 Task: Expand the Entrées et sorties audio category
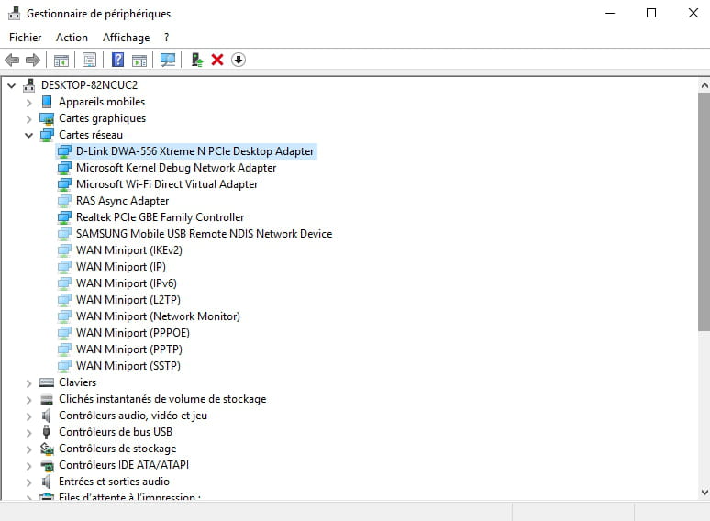[x=29, y=482]
